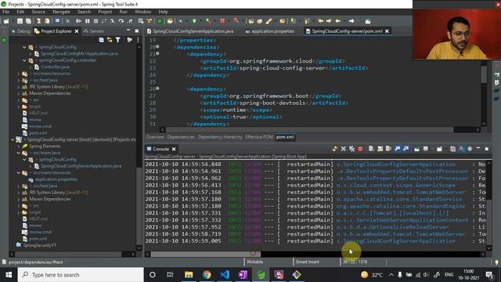Click Pin Console icon

coord(416,149)
